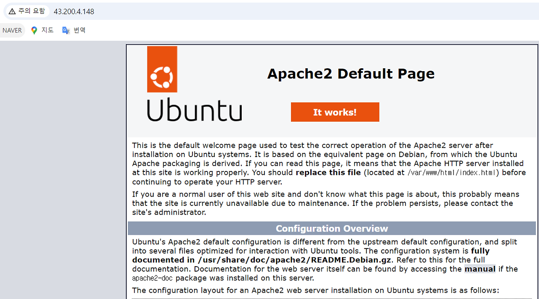Open the NAVER bookmark
This screenshot has height=299, width=539.
tap(12, 30)
